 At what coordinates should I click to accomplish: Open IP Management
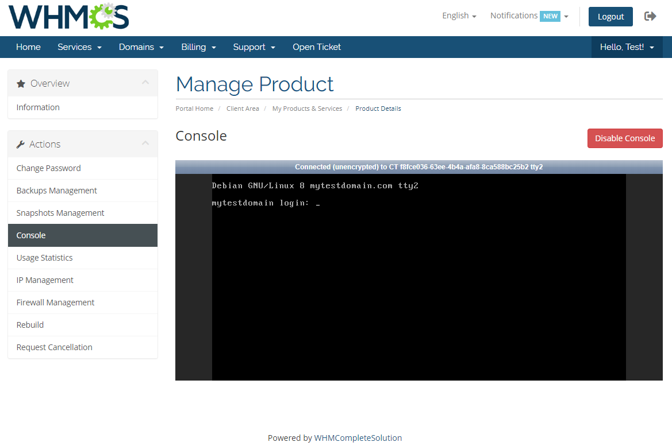pyautogui.click(x=83, y=280)
